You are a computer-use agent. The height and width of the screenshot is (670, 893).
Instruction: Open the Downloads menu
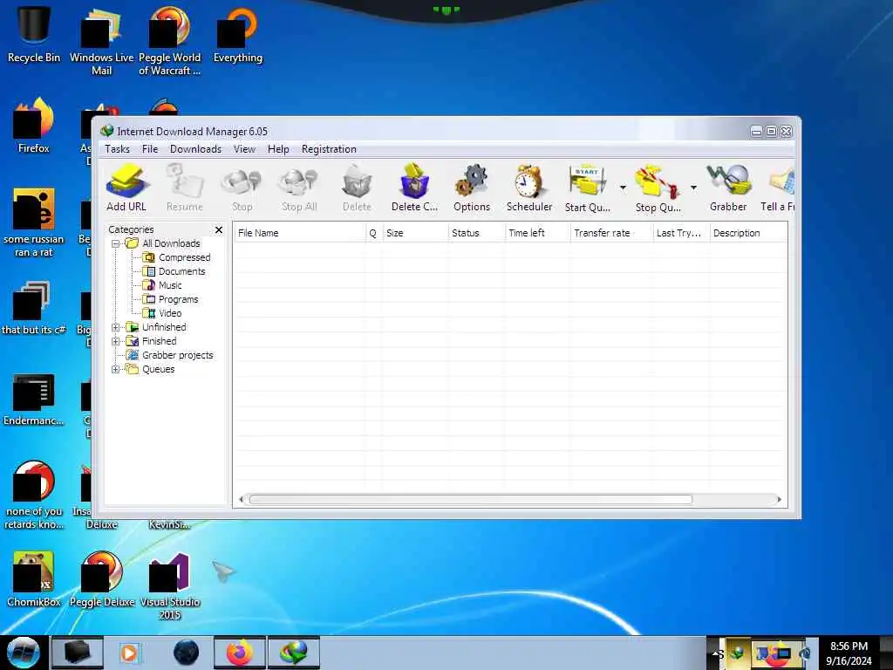[x=195, y=149]
